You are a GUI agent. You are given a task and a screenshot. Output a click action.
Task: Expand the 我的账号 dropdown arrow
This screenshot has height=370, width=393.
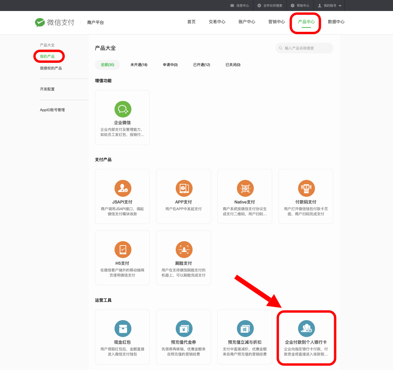click(x=340, y=6)
